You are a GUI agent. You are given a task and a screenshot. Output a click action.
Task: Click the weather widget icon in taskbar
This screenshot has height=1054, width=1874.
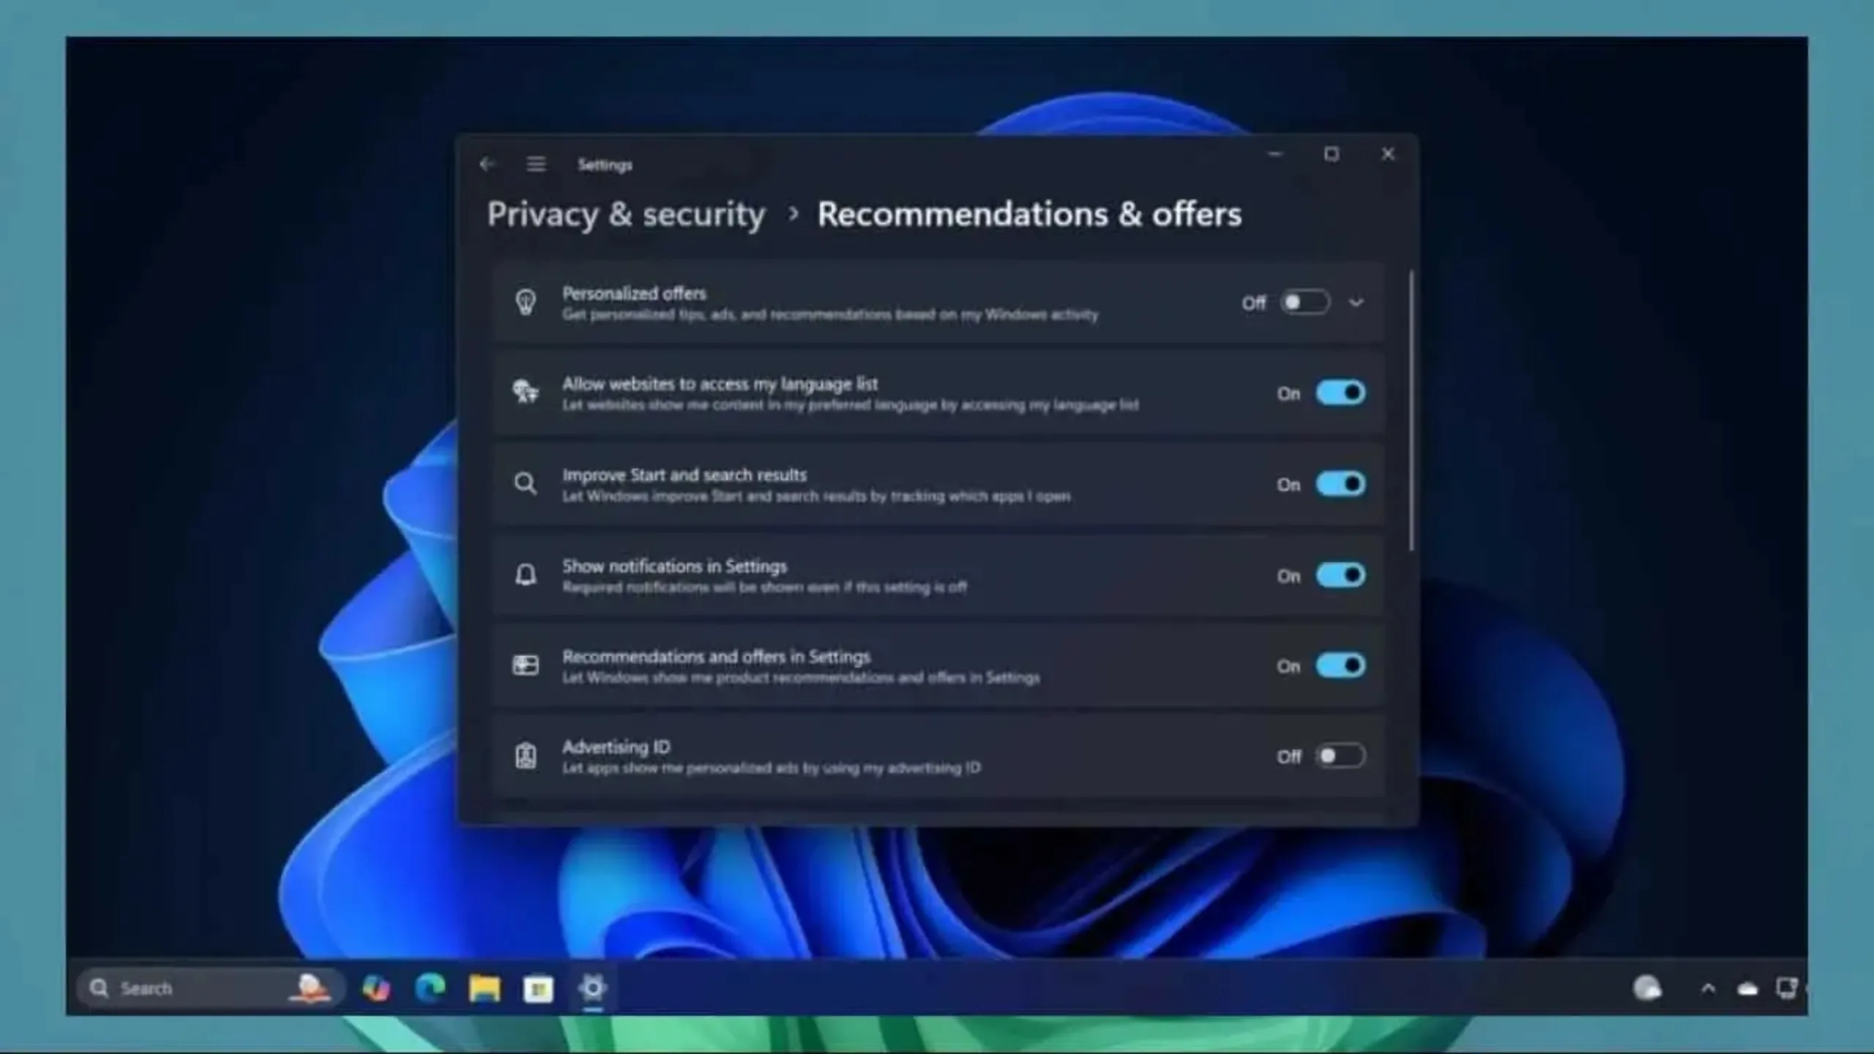[1647, 988]
